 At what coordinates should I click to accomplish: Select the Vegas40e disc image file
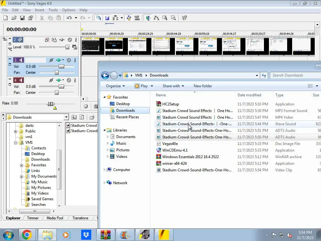pyautogui.click(x=170, y=144)
